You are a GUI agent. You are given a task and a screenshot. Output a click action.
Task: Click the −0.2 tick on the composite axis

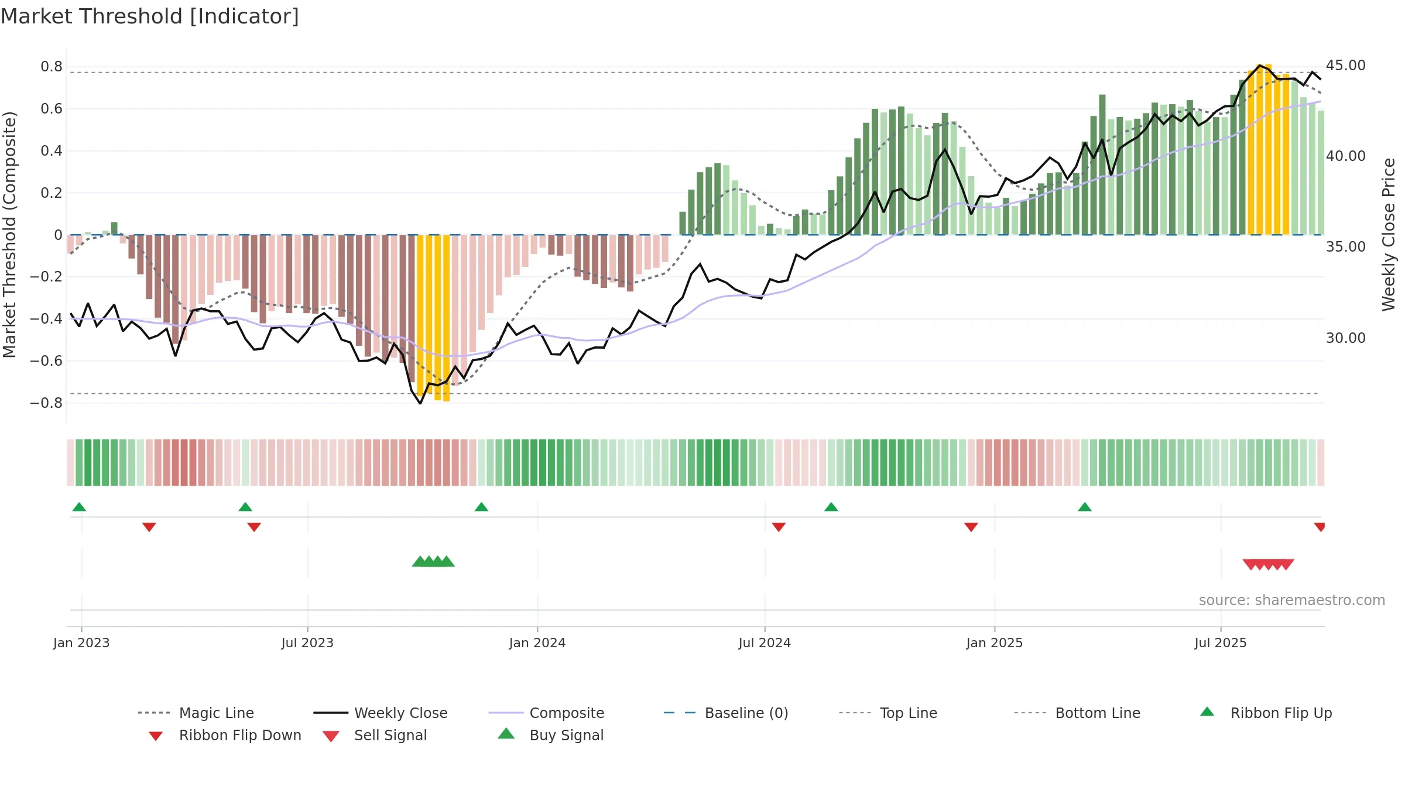click(x=46, y=277)
